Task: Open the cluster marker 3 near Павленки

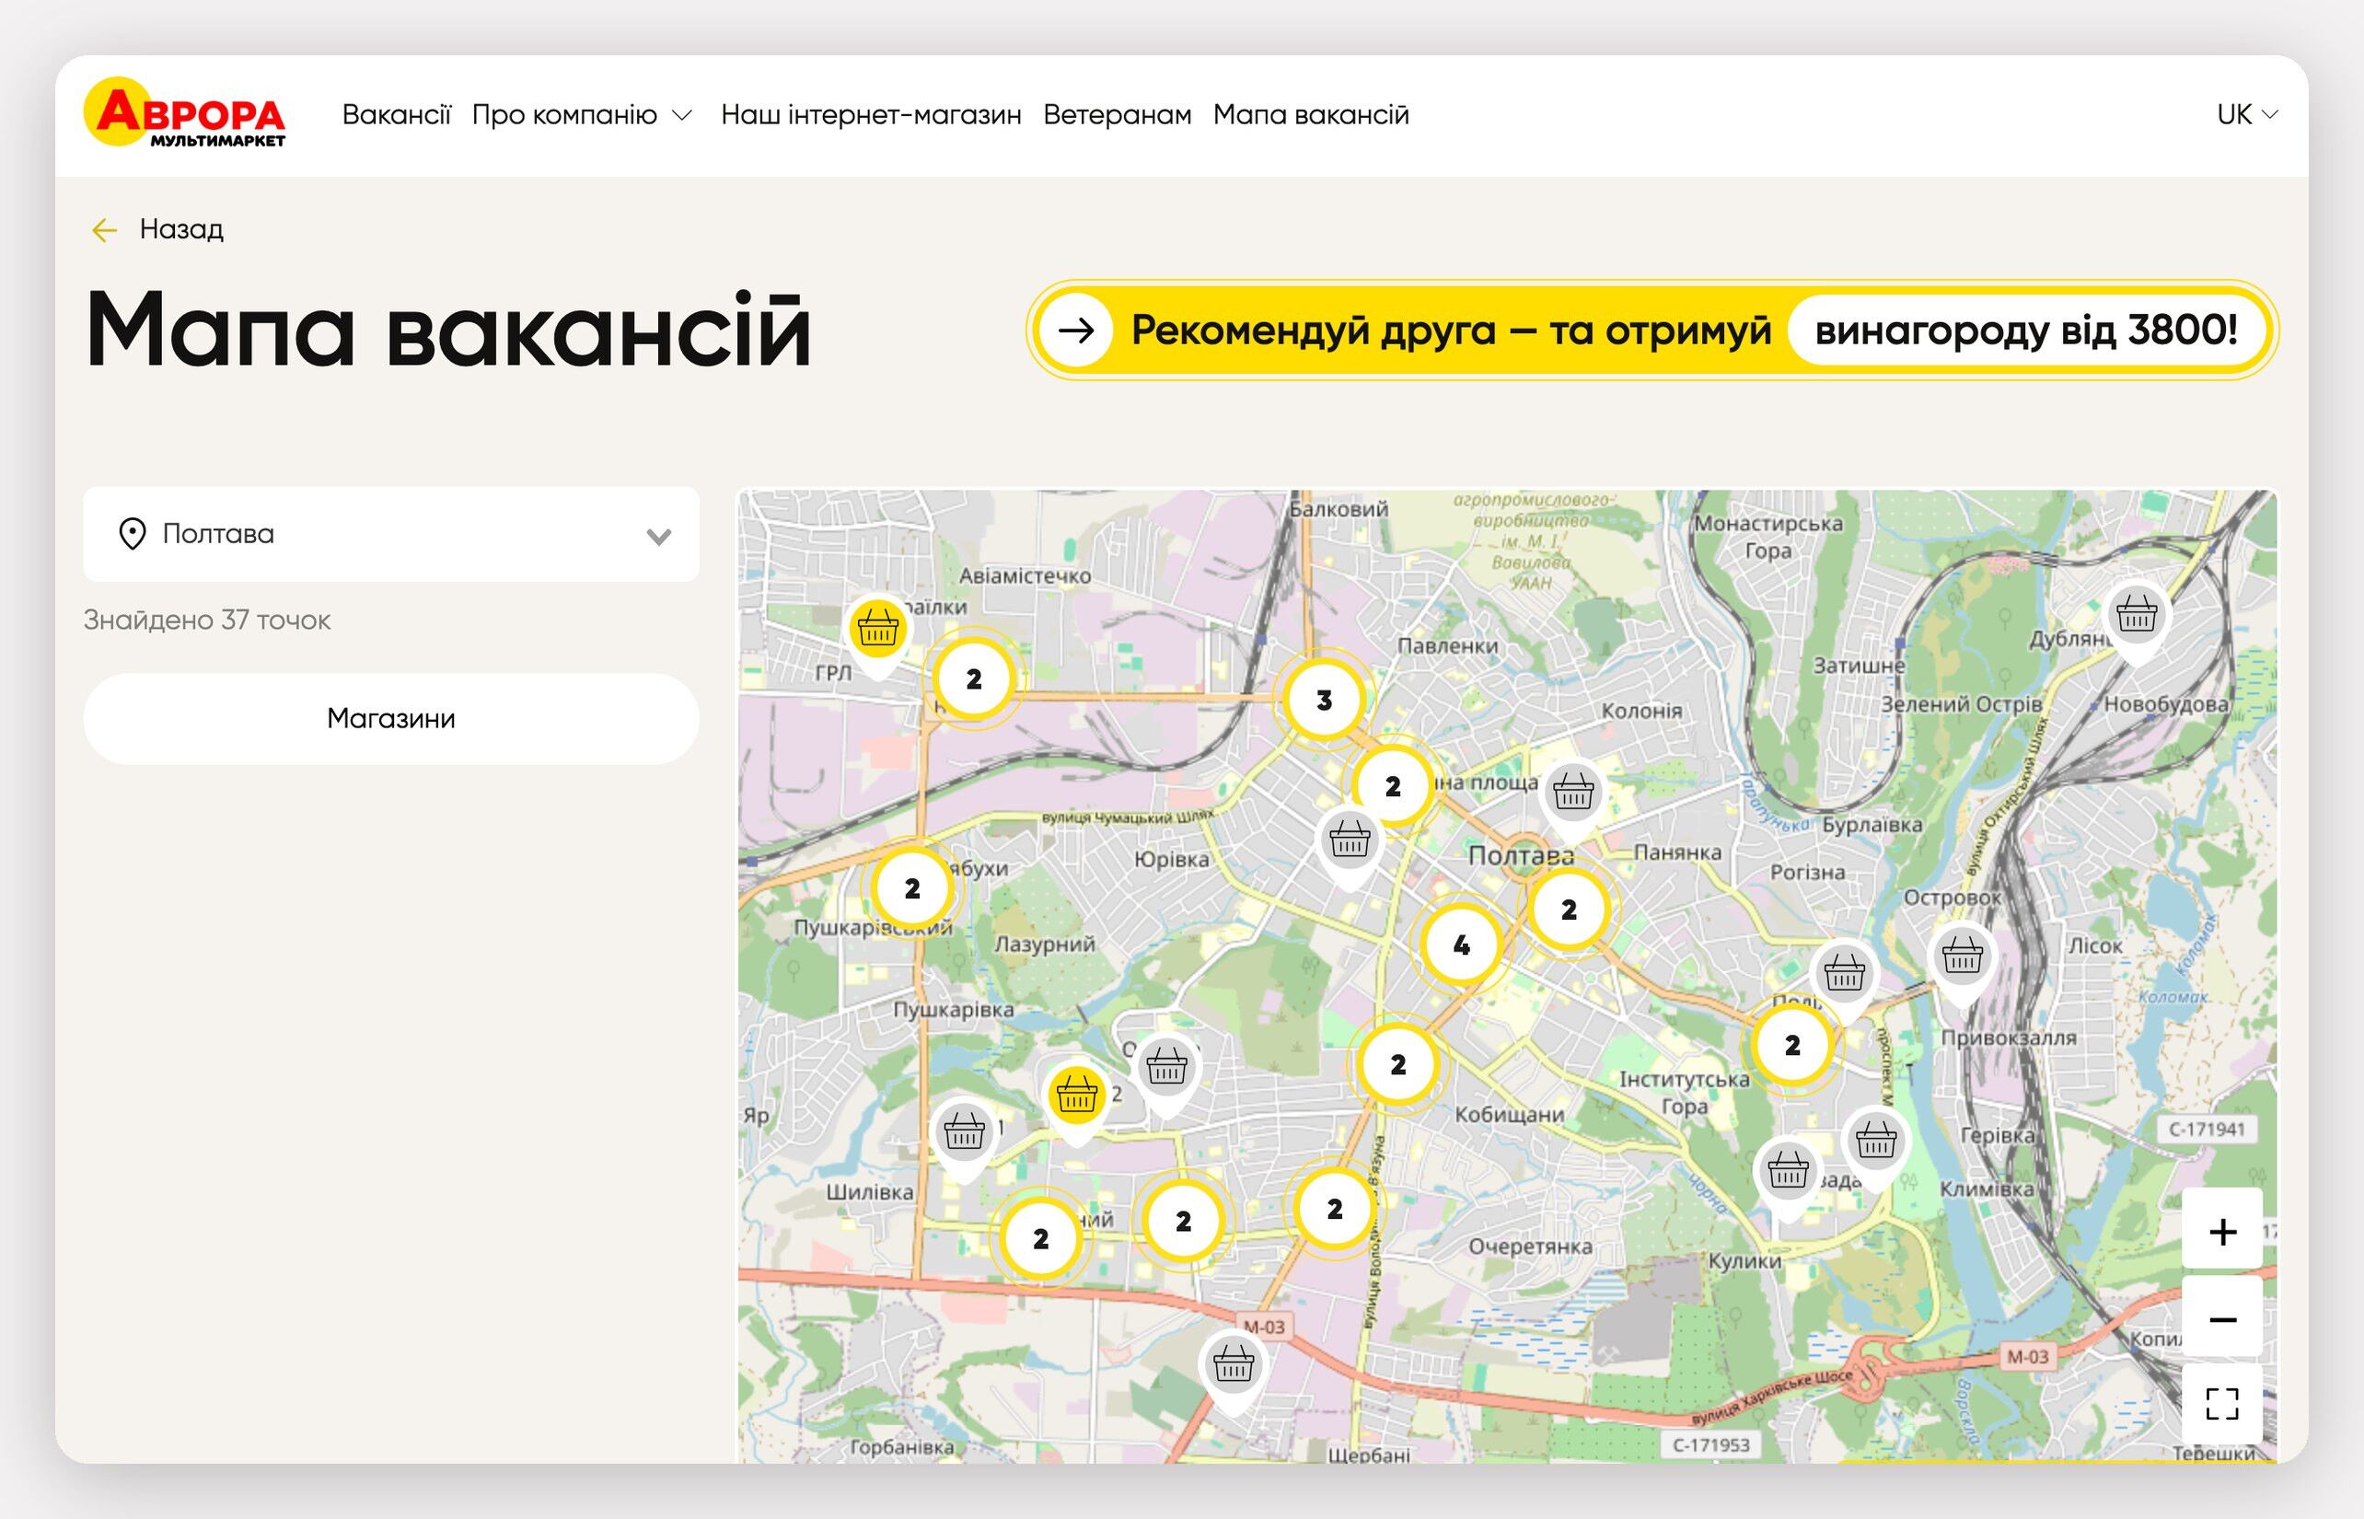Action: pyautogui.click(x=1325, y=700)
